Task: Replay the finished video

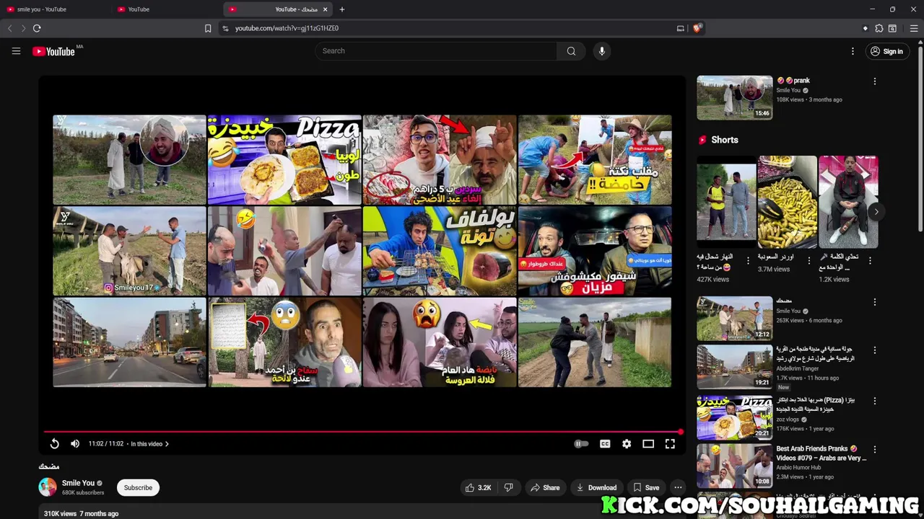Action: 54,444
